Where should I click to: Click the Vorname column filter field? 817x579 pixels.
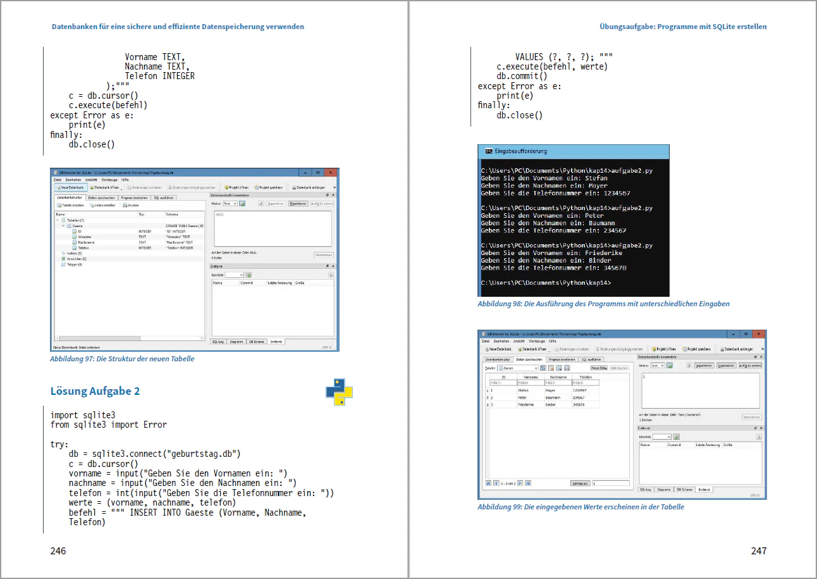(530, 383)
